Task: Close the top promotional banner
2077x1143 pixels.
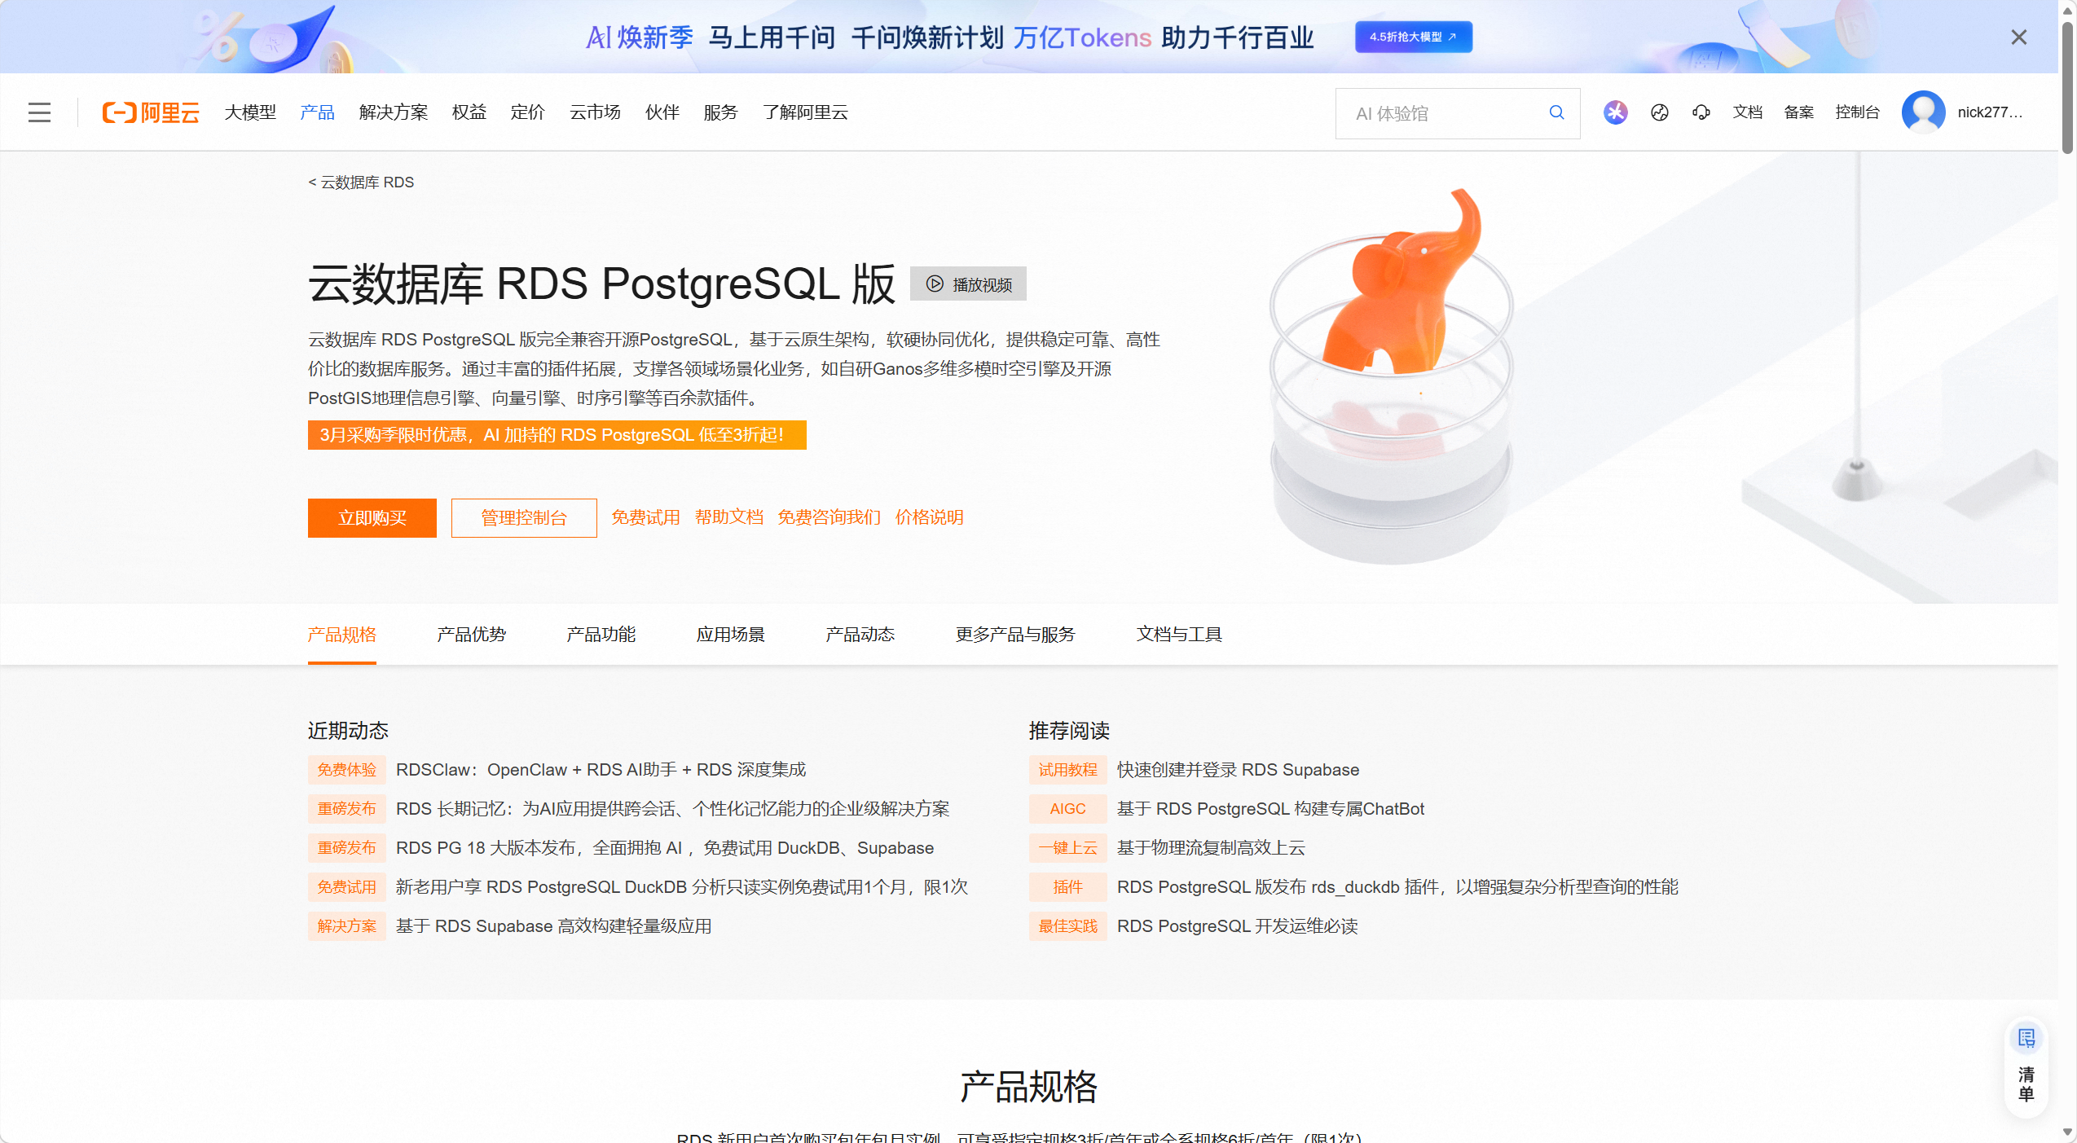Action: (2018, 37)
